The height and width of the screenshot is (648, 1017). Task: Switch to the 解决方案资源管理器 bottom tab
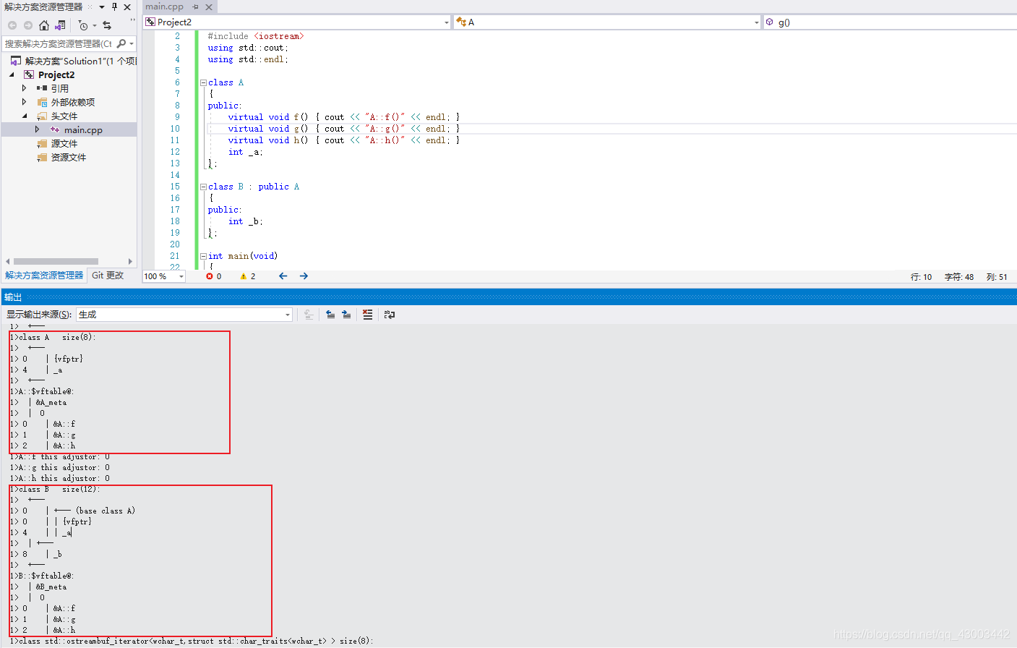[44, 276]
